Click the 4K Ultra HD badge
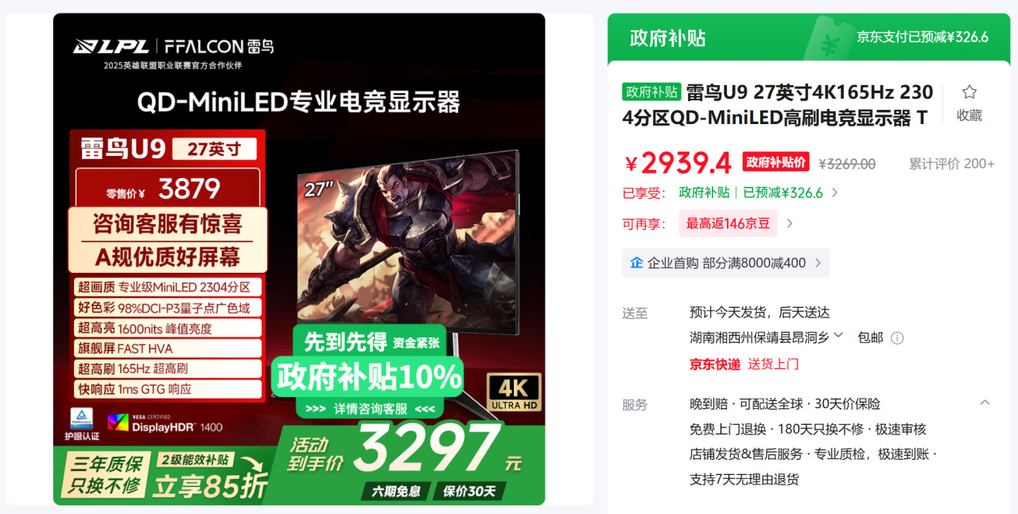The height and width of the screenshot is (514, 1018). coord(515,393)
